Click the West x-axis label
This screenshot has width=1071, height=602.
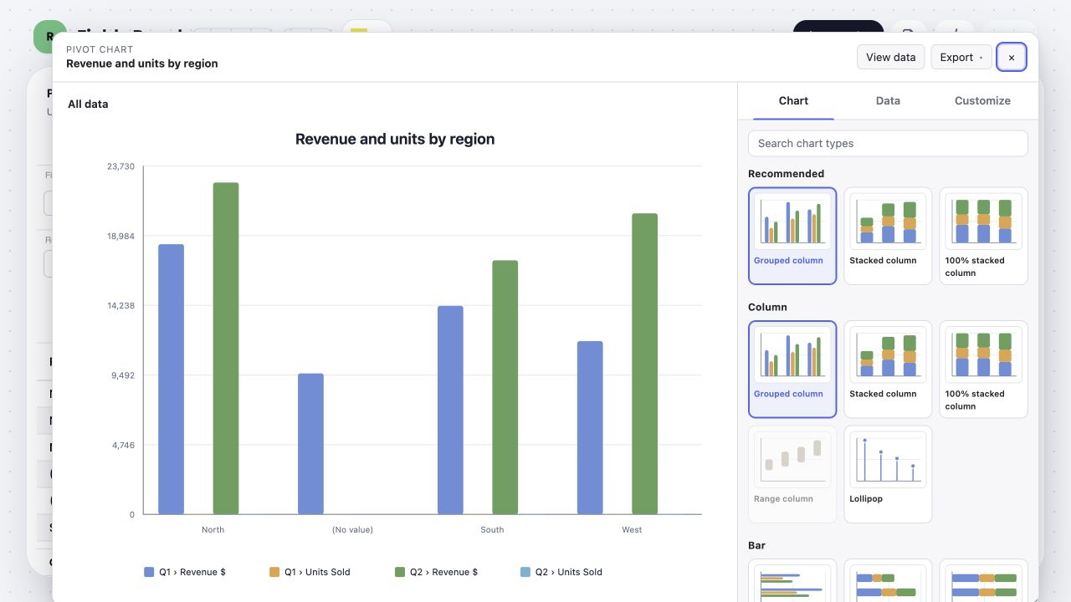(632, 529)
